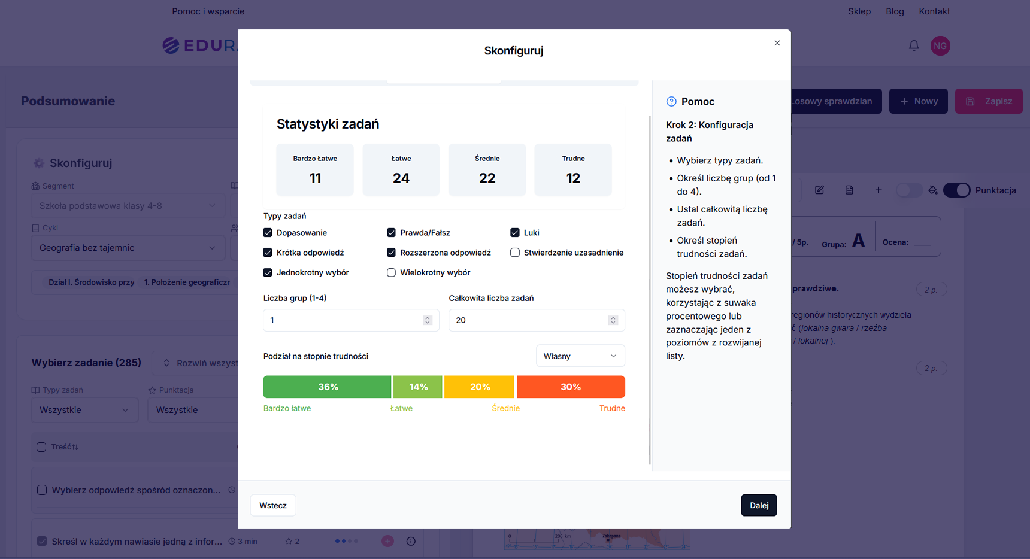Click the Treść sort arrows icon
The image size is (1030, 559).
click(75, 447)
